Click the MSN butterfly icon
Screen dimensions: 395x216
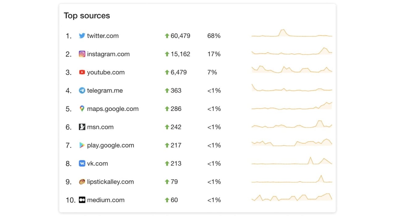click(82, 127)
